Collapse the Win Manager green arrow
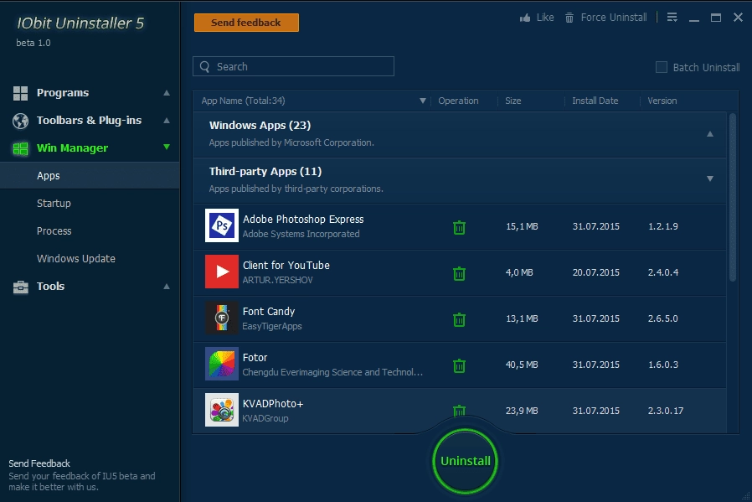The height and width of the screenshot is (502, 752). (x=167, y=147)
